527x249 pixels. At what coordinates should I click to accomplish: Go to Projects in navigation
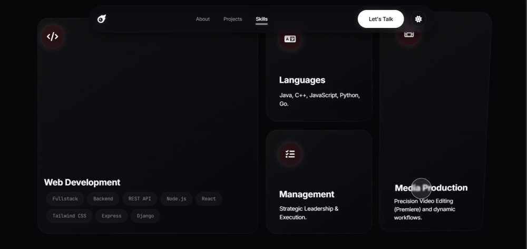[x=232, y=19]
